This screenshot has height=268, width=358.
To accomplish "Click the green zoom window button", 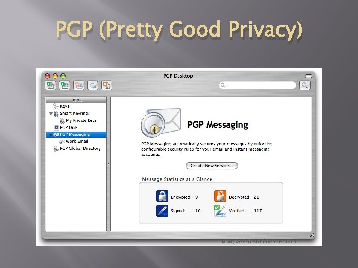I will point(63,76).
